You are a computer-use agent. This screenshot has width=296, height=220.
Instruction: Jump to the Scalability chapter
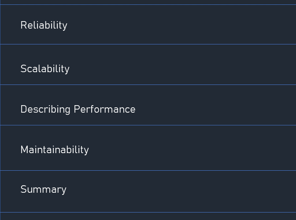(148, 65)
